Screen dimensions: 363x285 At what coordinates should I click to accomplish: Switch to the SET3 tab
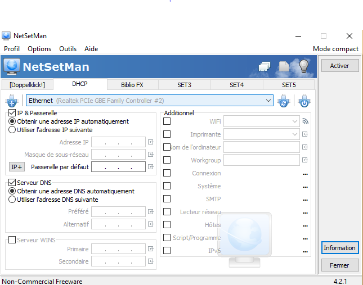(184, 85)
